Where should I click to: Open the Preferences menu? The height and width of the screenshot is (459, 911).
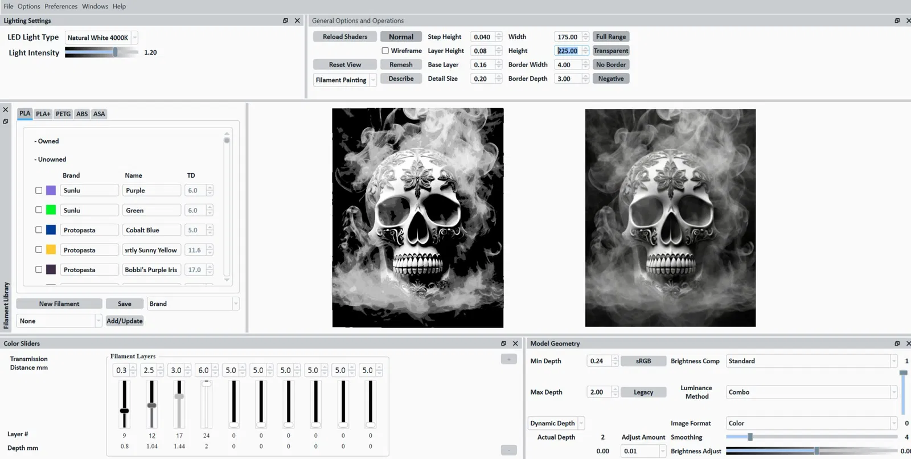point(61,6)
